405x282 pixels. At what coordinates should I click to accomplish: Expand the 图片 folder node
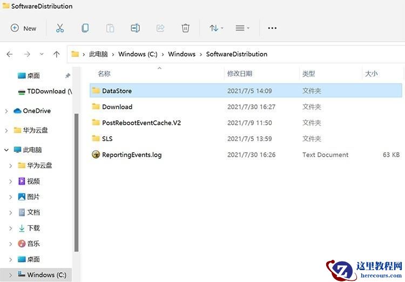(11, 197)
